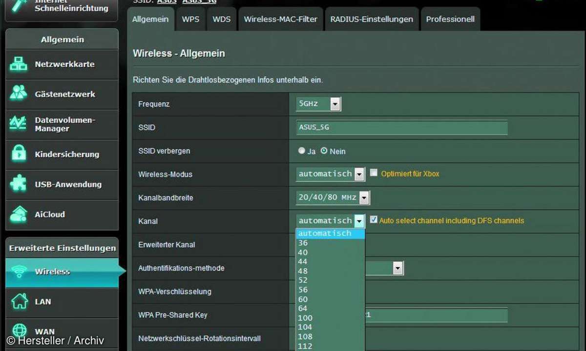Select Nein for SSID verbergen
This screenshot has width=586, height=351.
324,151
